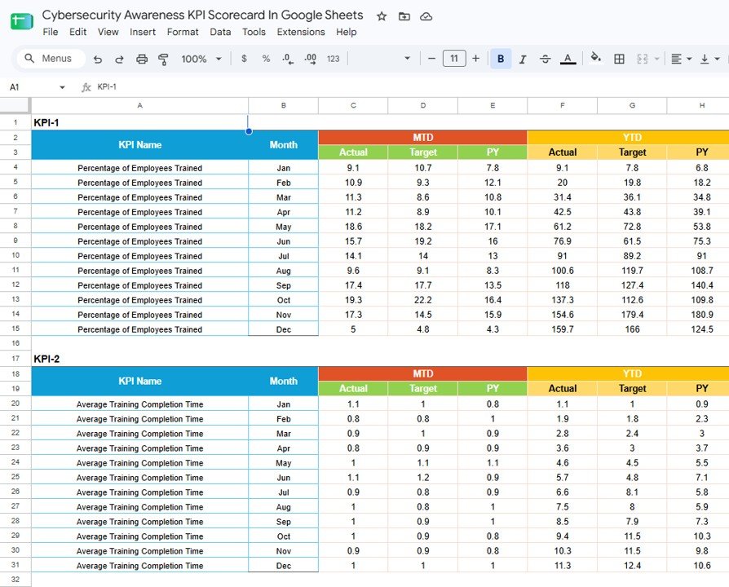Viewport: 729px width, 587px height.
Task: Toggle strikethrough formatting
Action: coord(545,59)
